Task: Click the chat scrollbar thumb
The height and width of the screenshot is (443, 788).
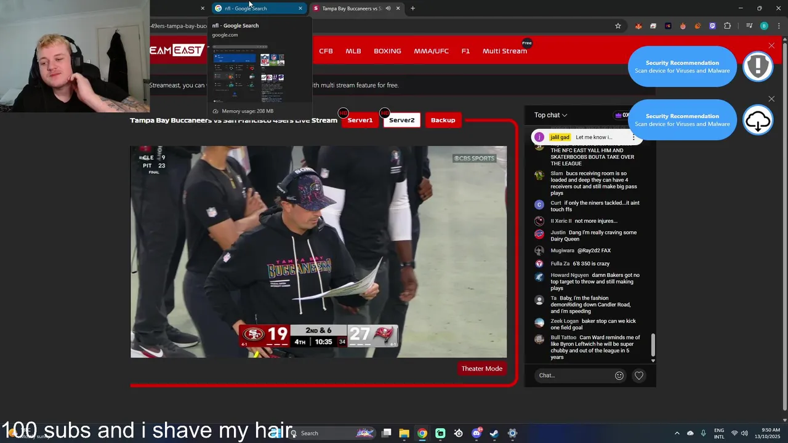Action: click(653, 345)
